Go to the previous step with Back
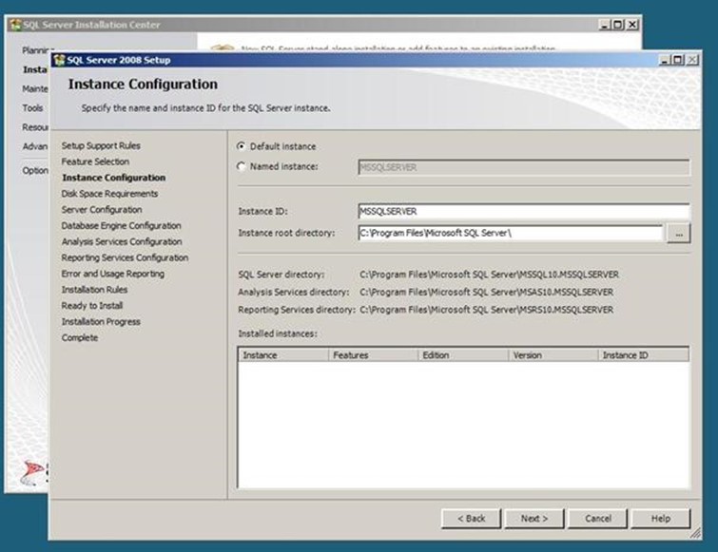This screenshot has width=718, height=552. click(471, 519)
